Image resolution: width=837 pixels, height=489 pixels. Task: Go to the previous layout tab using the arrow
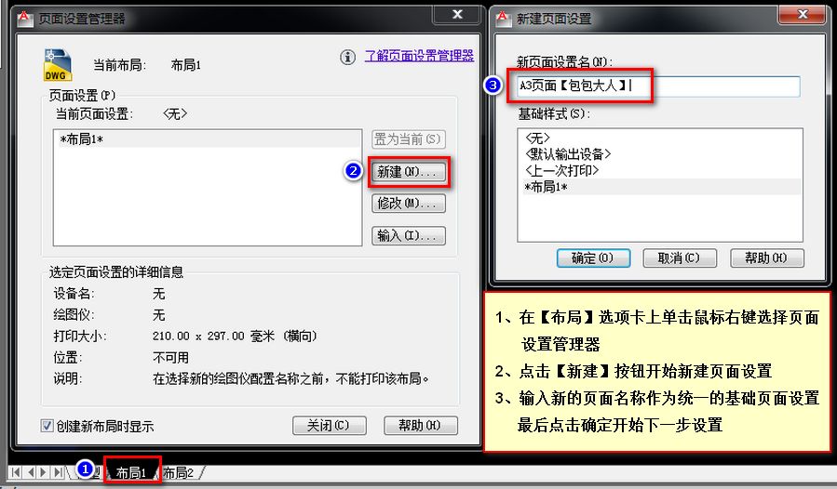click(31, 472)
